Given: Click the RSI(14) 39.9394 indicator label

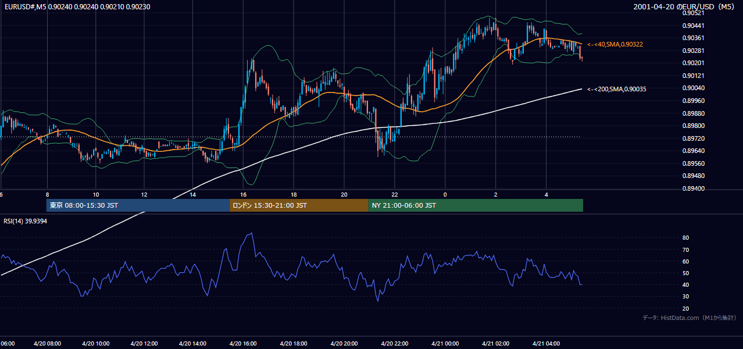Looking at the screenshot, I should click(26, 221).
